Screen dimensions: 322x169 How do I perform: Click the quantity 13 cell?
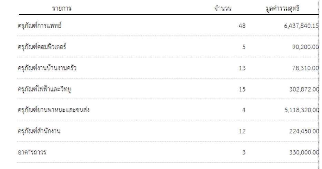pos(242,68)
